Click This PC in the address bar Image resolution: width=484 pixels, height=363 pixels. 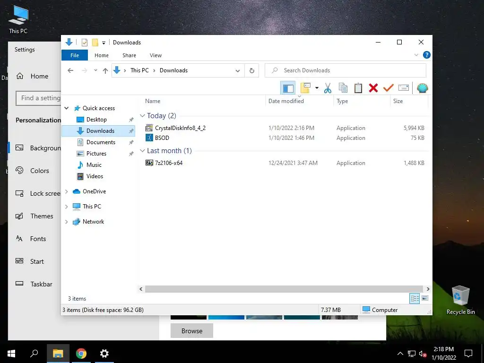(x=139, y=70)
